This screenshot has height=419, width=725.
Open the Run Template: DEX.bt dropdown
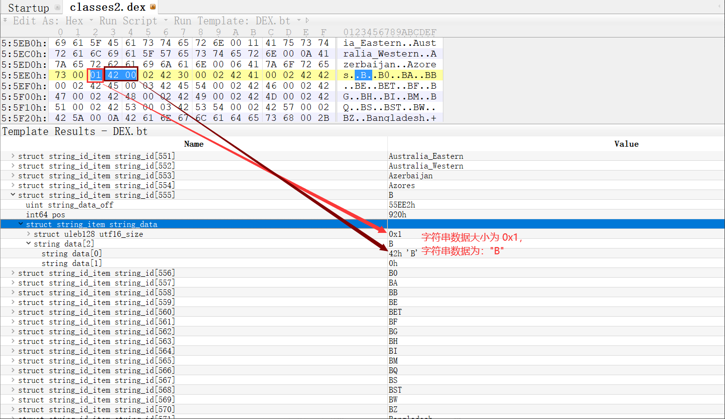[237, 21]
